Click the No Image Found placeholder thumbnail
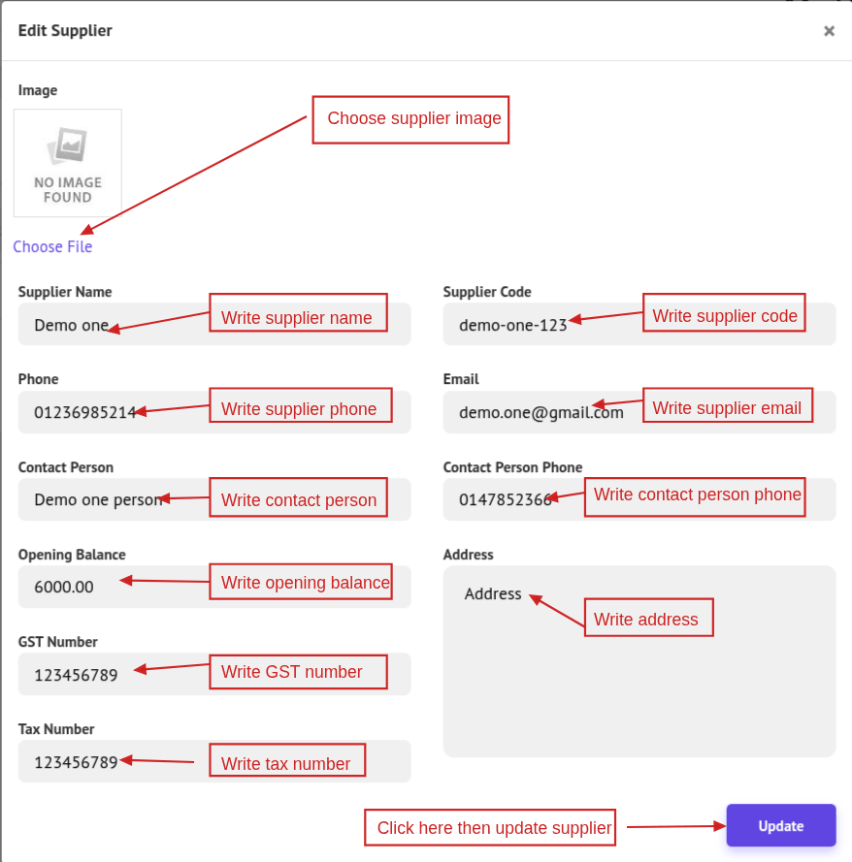This screenshot has height=862, width=852. [68, 163]
